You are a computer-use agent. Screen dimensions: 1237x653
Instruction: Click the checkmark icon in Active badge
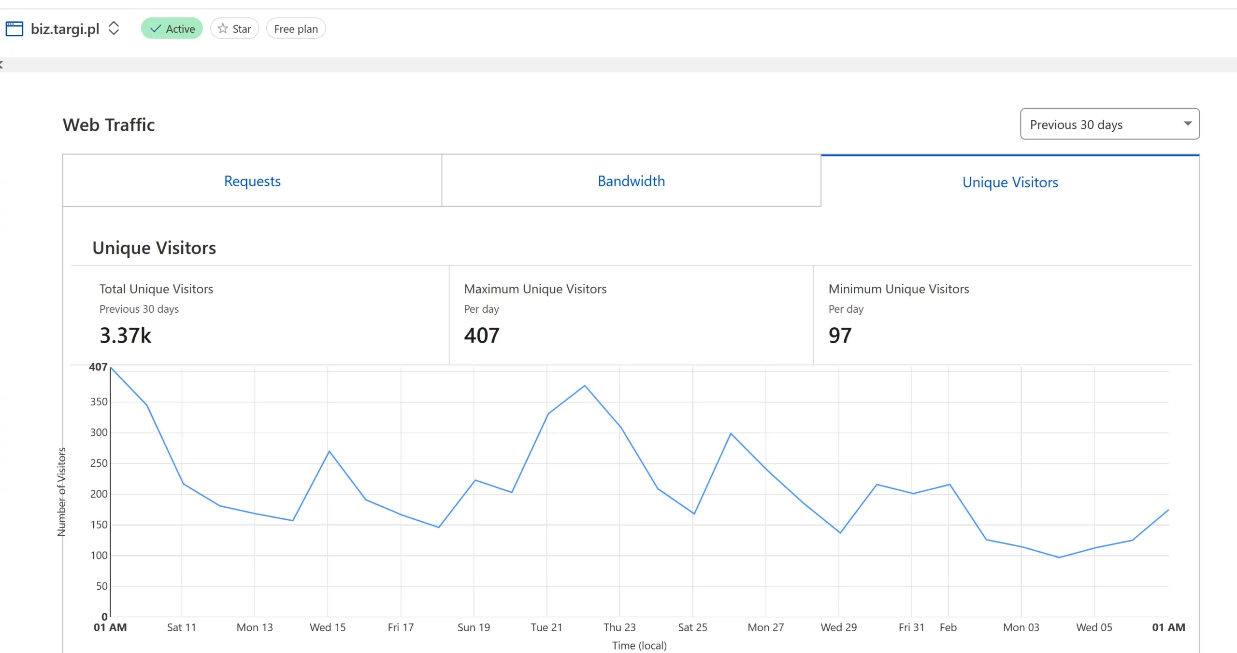156,29
